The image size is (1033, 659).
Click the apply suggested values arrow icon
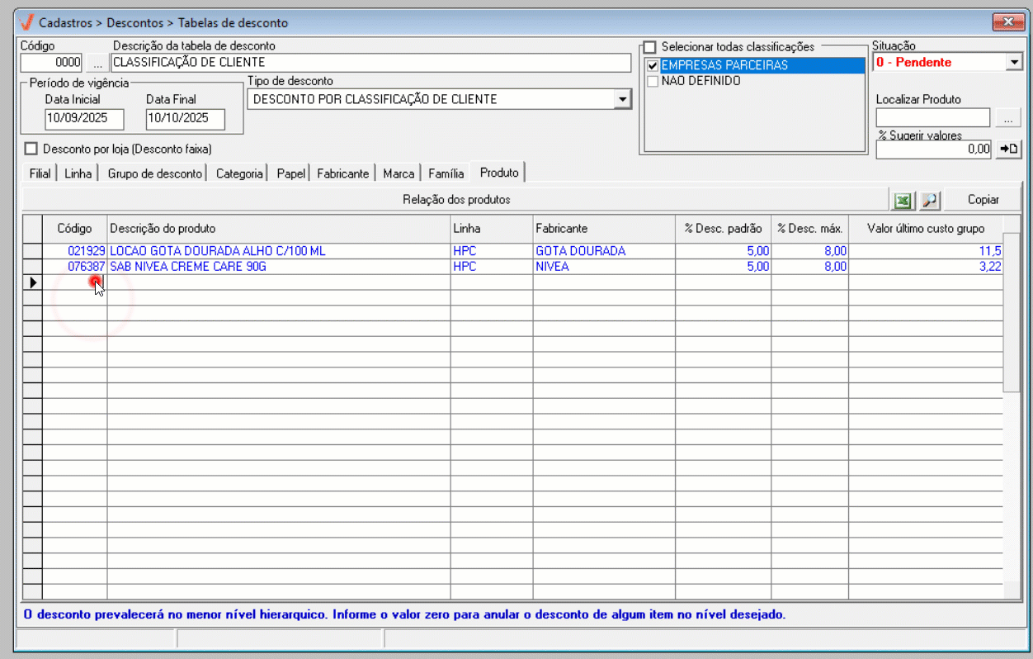pyautogui.click(x=1009, y=149)
